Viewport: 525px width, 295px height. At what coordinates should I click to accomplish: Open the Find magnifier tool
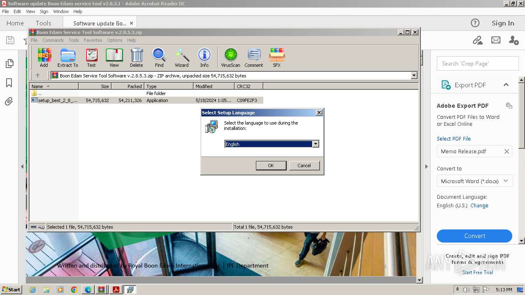(159, 57)
